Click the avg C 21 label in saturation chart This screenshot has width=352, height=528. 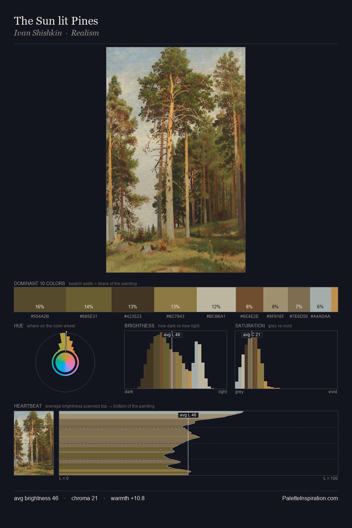point(252,335)
